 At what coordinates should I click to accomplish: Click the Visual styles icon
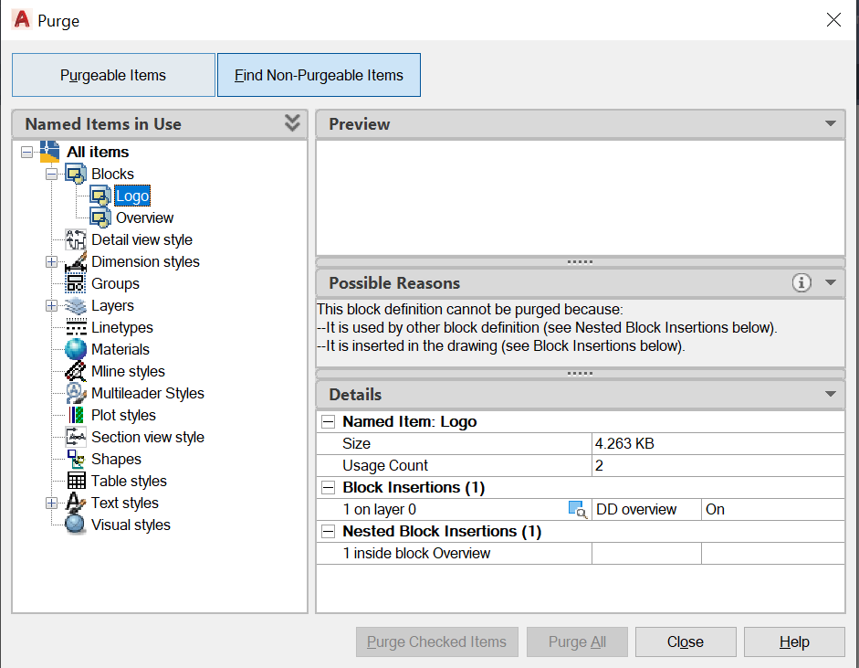77,525
